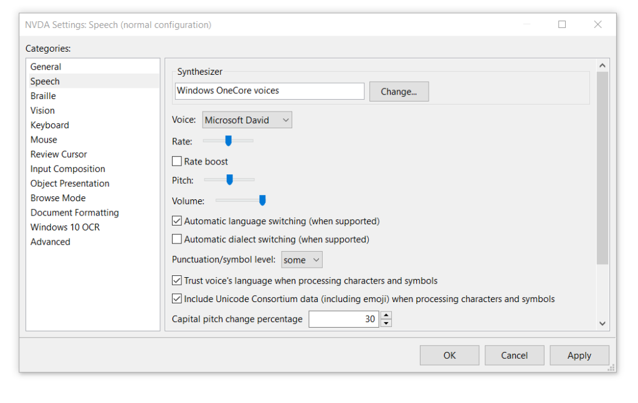This screenshot has height=403, width=638.
Task: Select Browse Mode category
Action: coord(93,198)
